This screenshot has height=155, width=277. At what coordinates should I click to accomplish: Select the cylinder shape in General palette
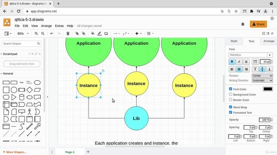[x=22, y=97]
